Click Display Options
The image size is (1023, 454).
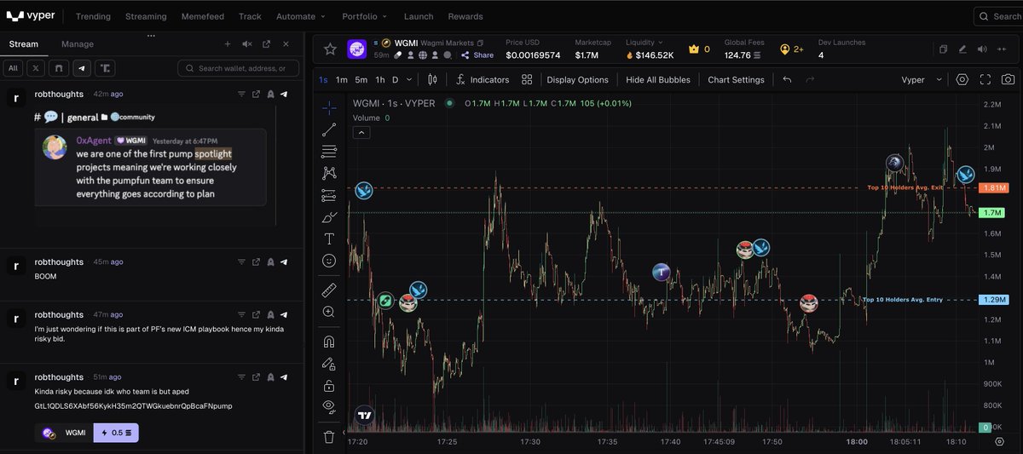tap(577, 79)
